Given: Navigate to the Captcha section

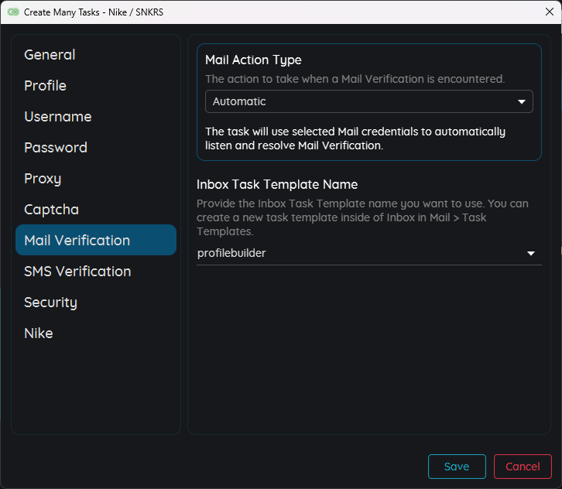Looking at the screenshot, I should [51, 210].
